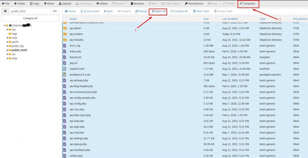Click the Rename toolbar item
Screen dimensions: 308x158
click(137, 4)
